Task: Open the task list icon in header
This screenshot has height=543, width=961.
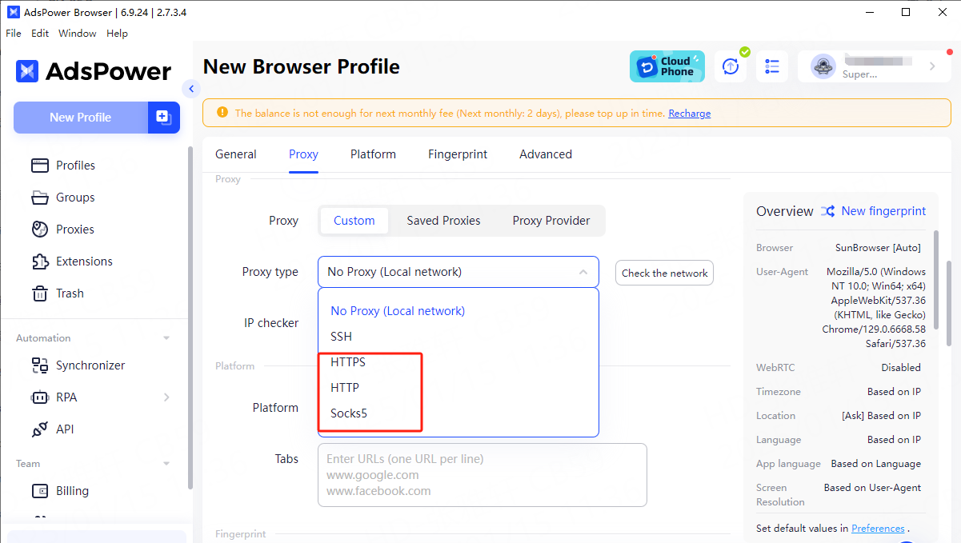Action: tap(771, 66)
